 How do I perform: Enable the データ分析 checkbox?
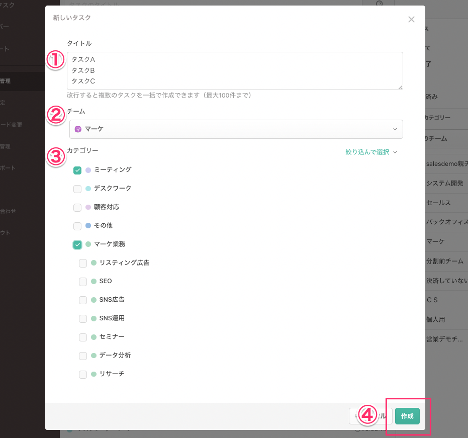tap(82, 356)
